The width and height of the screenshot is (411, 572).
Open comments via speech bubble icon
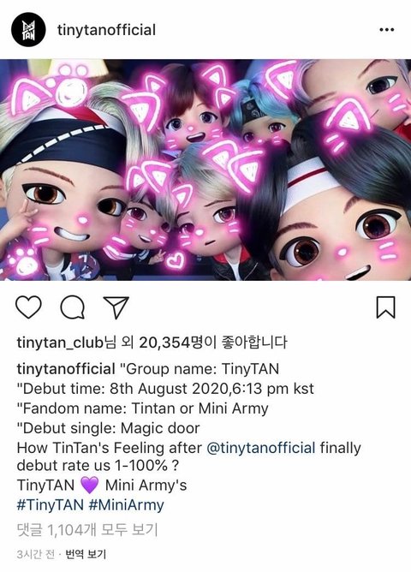pyautogui.click(x=73, y=307)
